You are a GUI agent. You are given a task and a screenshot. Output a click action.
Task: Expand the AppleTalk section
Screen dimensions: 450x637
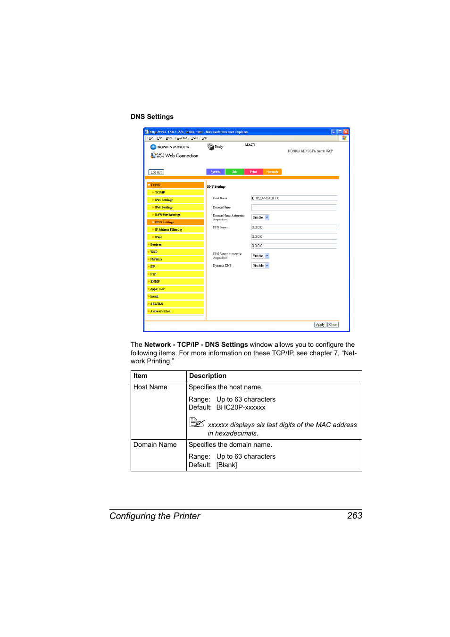pos(175,289)
